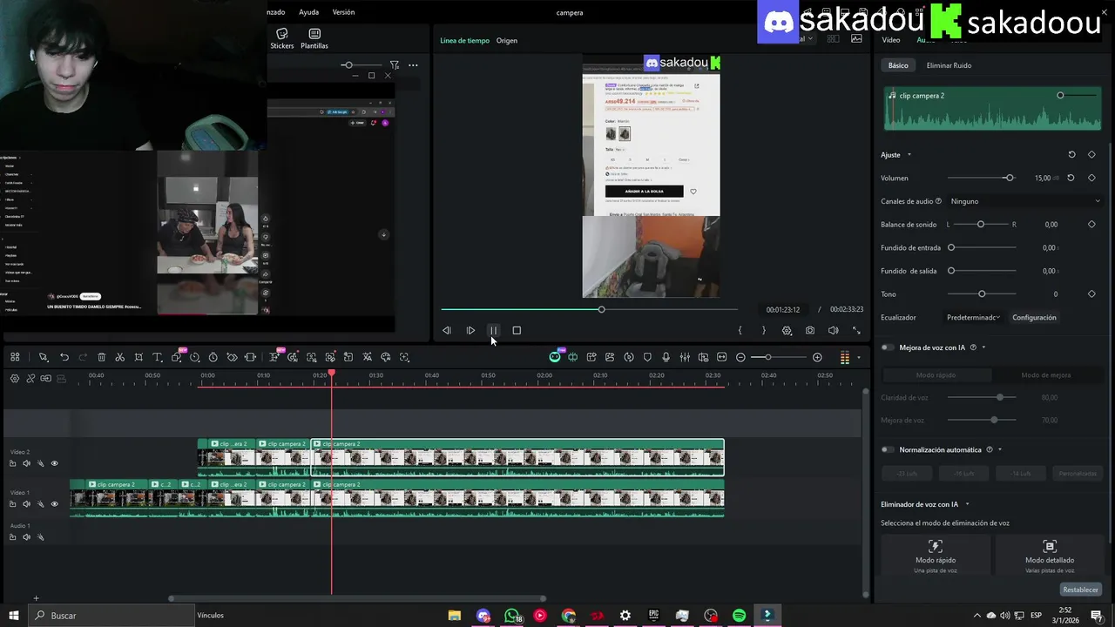Step to the next frame in preview

click(470, 331)
